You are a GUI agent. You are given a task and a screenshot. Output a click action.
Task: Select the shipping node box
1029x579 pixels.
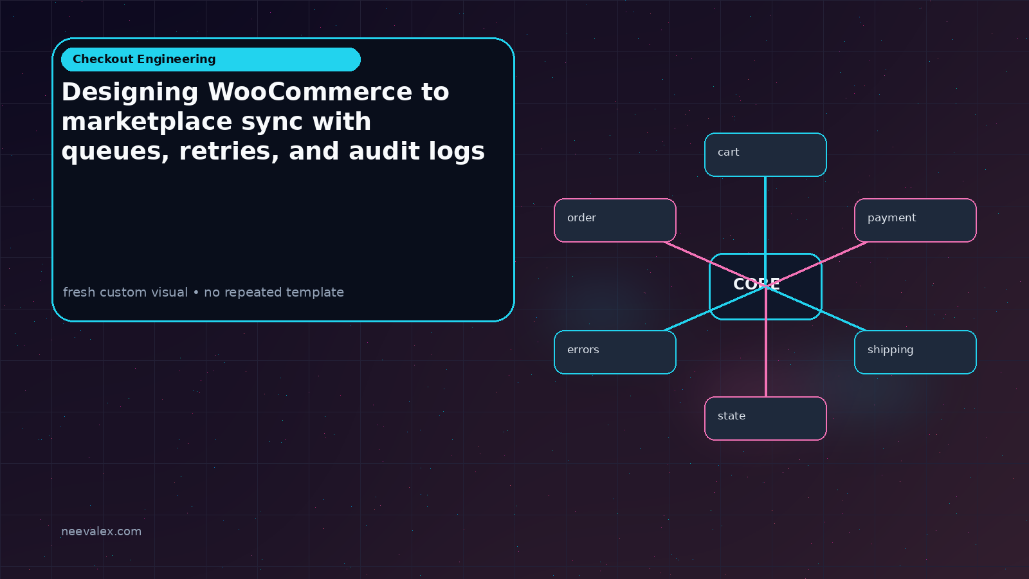(x=915, y=352)
